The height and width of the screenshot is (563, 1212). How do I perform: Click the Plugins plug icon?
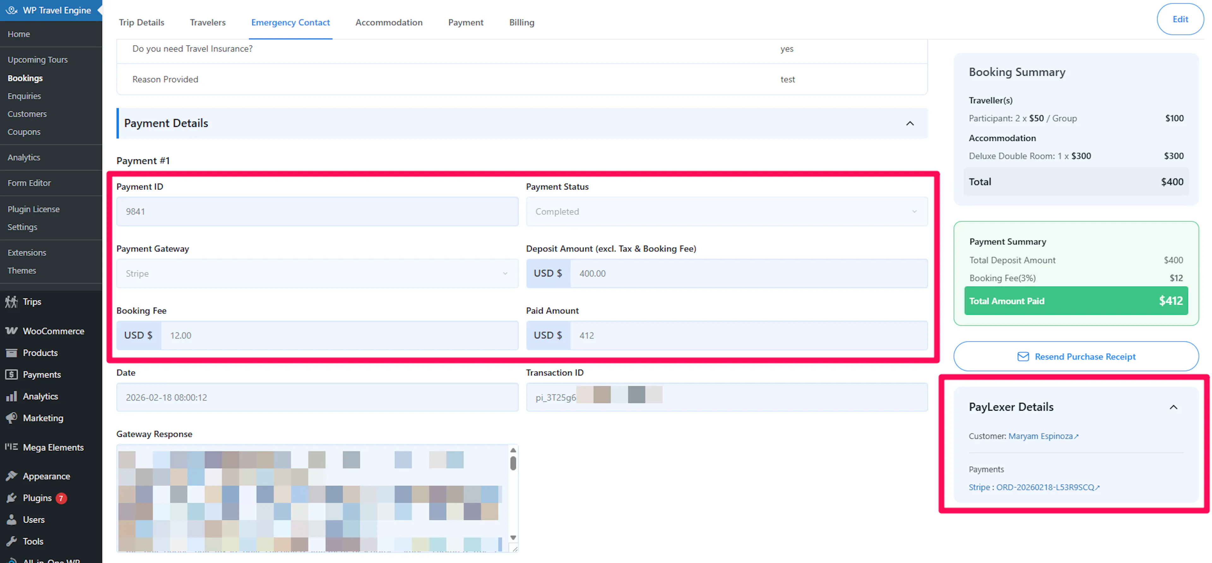pyautogui.click(x=11, y=498)
